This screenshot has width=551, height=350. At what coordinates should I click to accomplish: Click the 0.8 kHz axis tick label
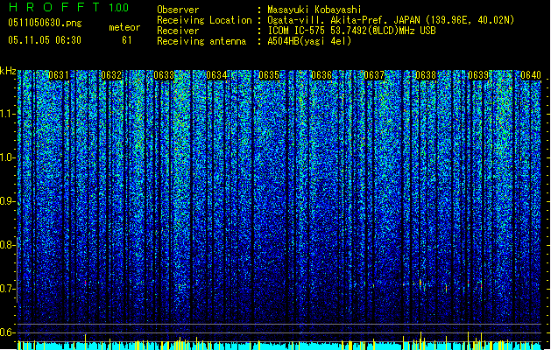click(8, 245)
